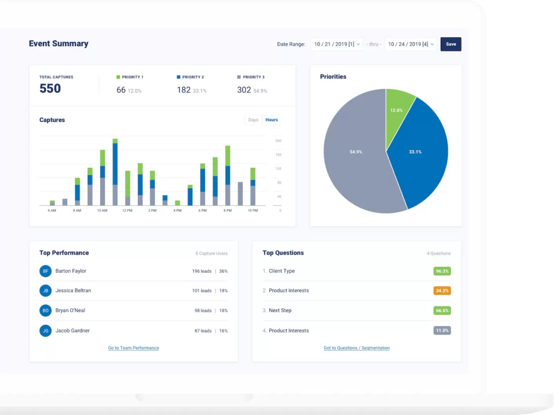554x415 pixels.
Task: Open the end date 10/24/2019 dropdown
Action: 411,44
